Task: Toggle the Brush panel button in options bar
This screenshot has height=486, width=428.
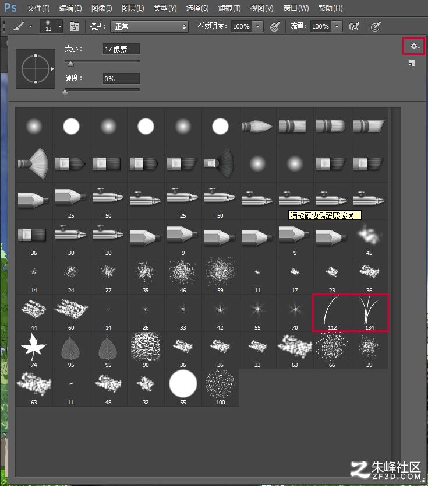Action: [x=74, y=26]
